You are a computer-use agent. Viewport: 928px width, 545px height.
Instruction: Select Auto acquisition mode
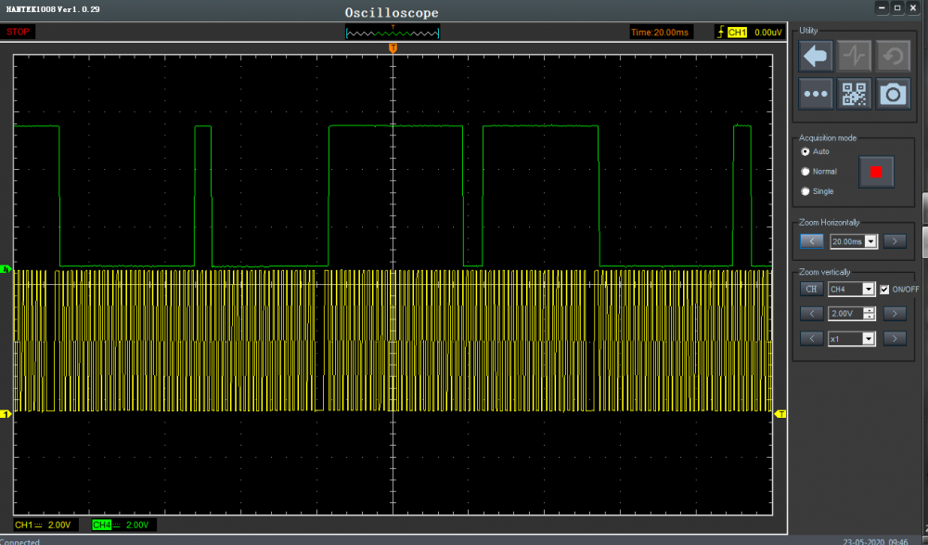pos(806,151)
